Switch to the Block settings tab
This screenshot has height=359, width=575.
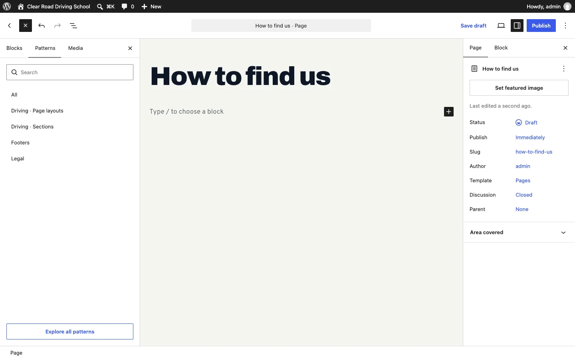(x=501, y=48)
